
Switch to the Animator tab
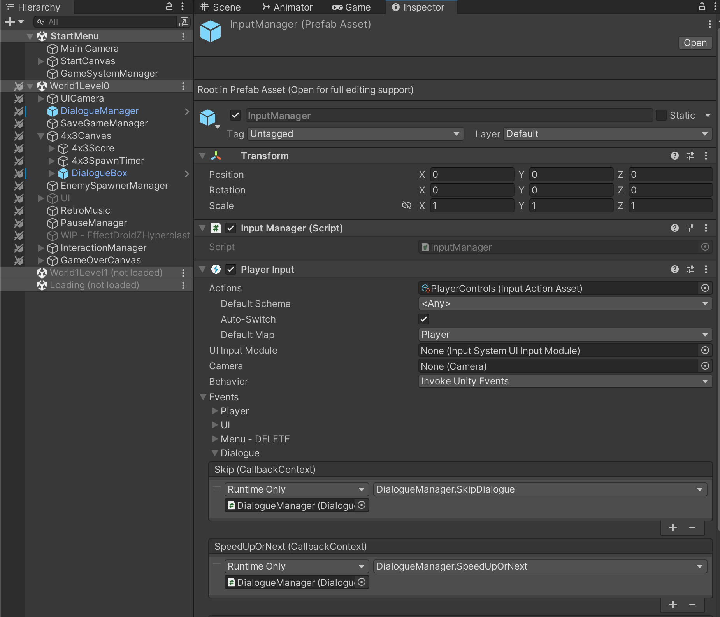pos(287,7)
